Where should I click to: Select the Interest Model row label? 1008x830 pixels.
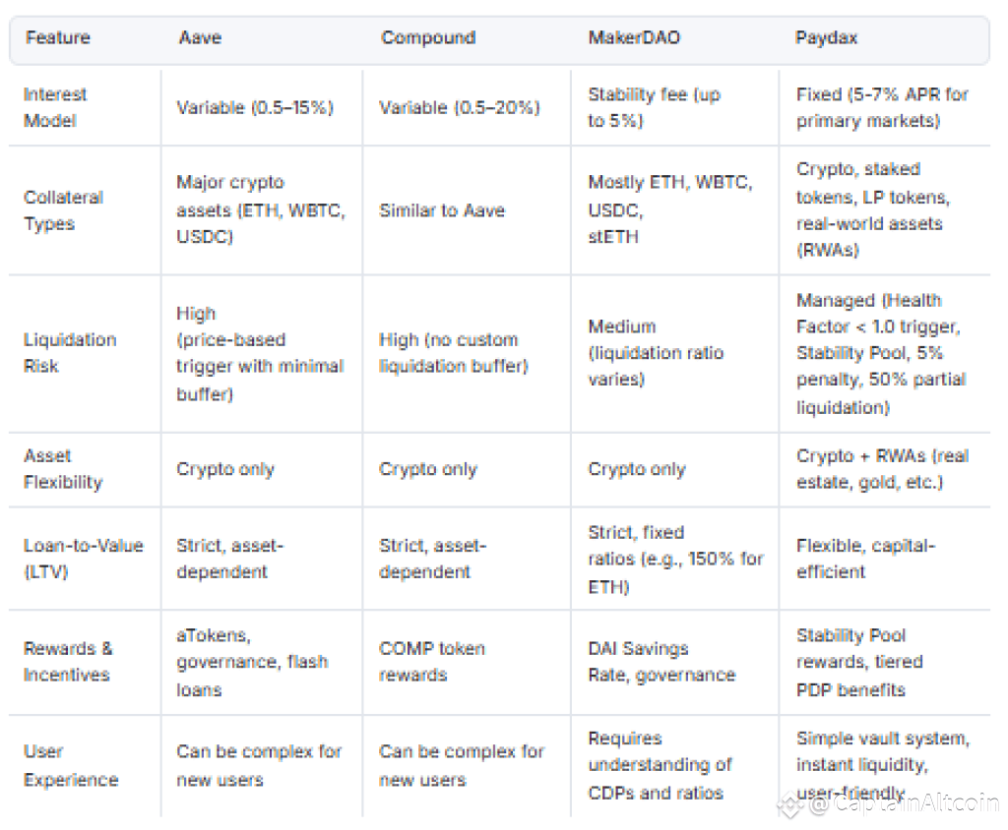click(55, 107)
